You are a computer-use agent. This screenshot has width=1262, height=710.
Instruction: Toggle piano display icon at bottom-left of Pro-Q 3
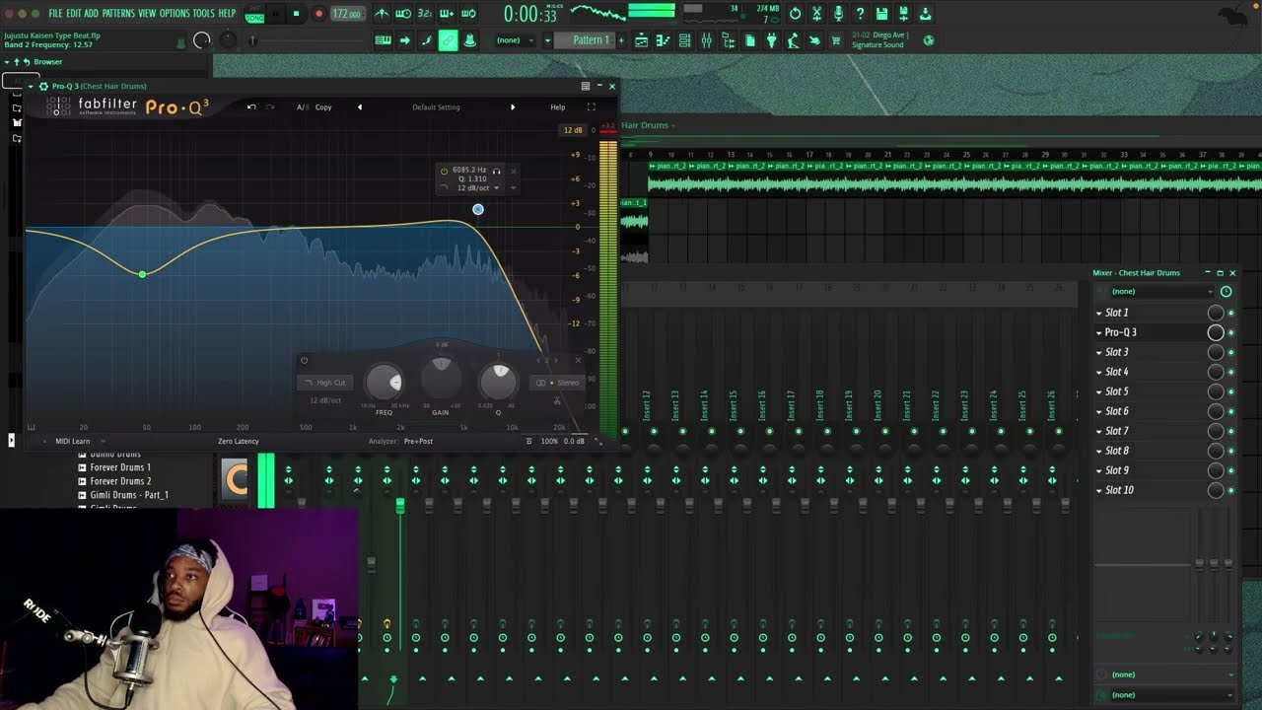click(x=32, y=427)
